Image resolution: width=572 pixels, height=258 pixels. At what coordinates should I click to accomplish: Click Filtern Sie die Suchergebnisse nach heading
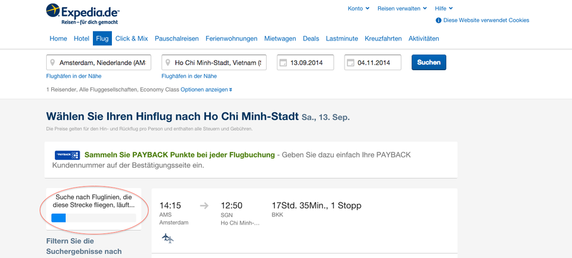pos(84,247)
